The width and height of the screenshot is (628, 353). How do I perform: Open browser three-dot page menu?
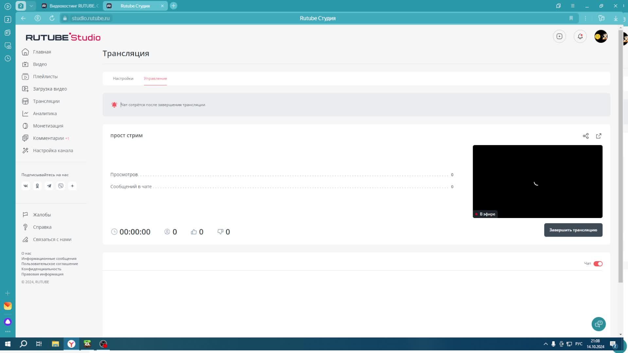pyautogui.click(x=585, y=18)
